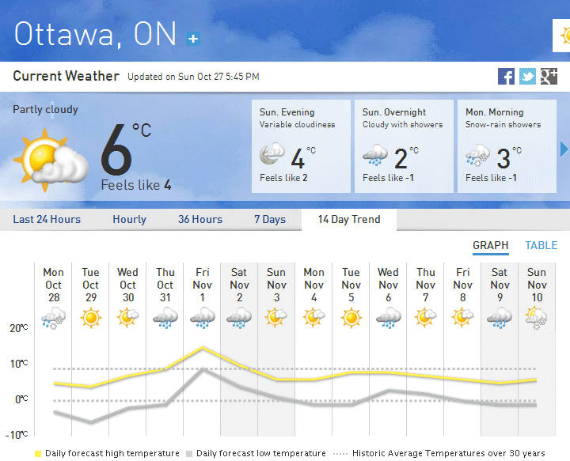Select the Hourly tab
The image size is (570, 461).
(x=129, y=219)
